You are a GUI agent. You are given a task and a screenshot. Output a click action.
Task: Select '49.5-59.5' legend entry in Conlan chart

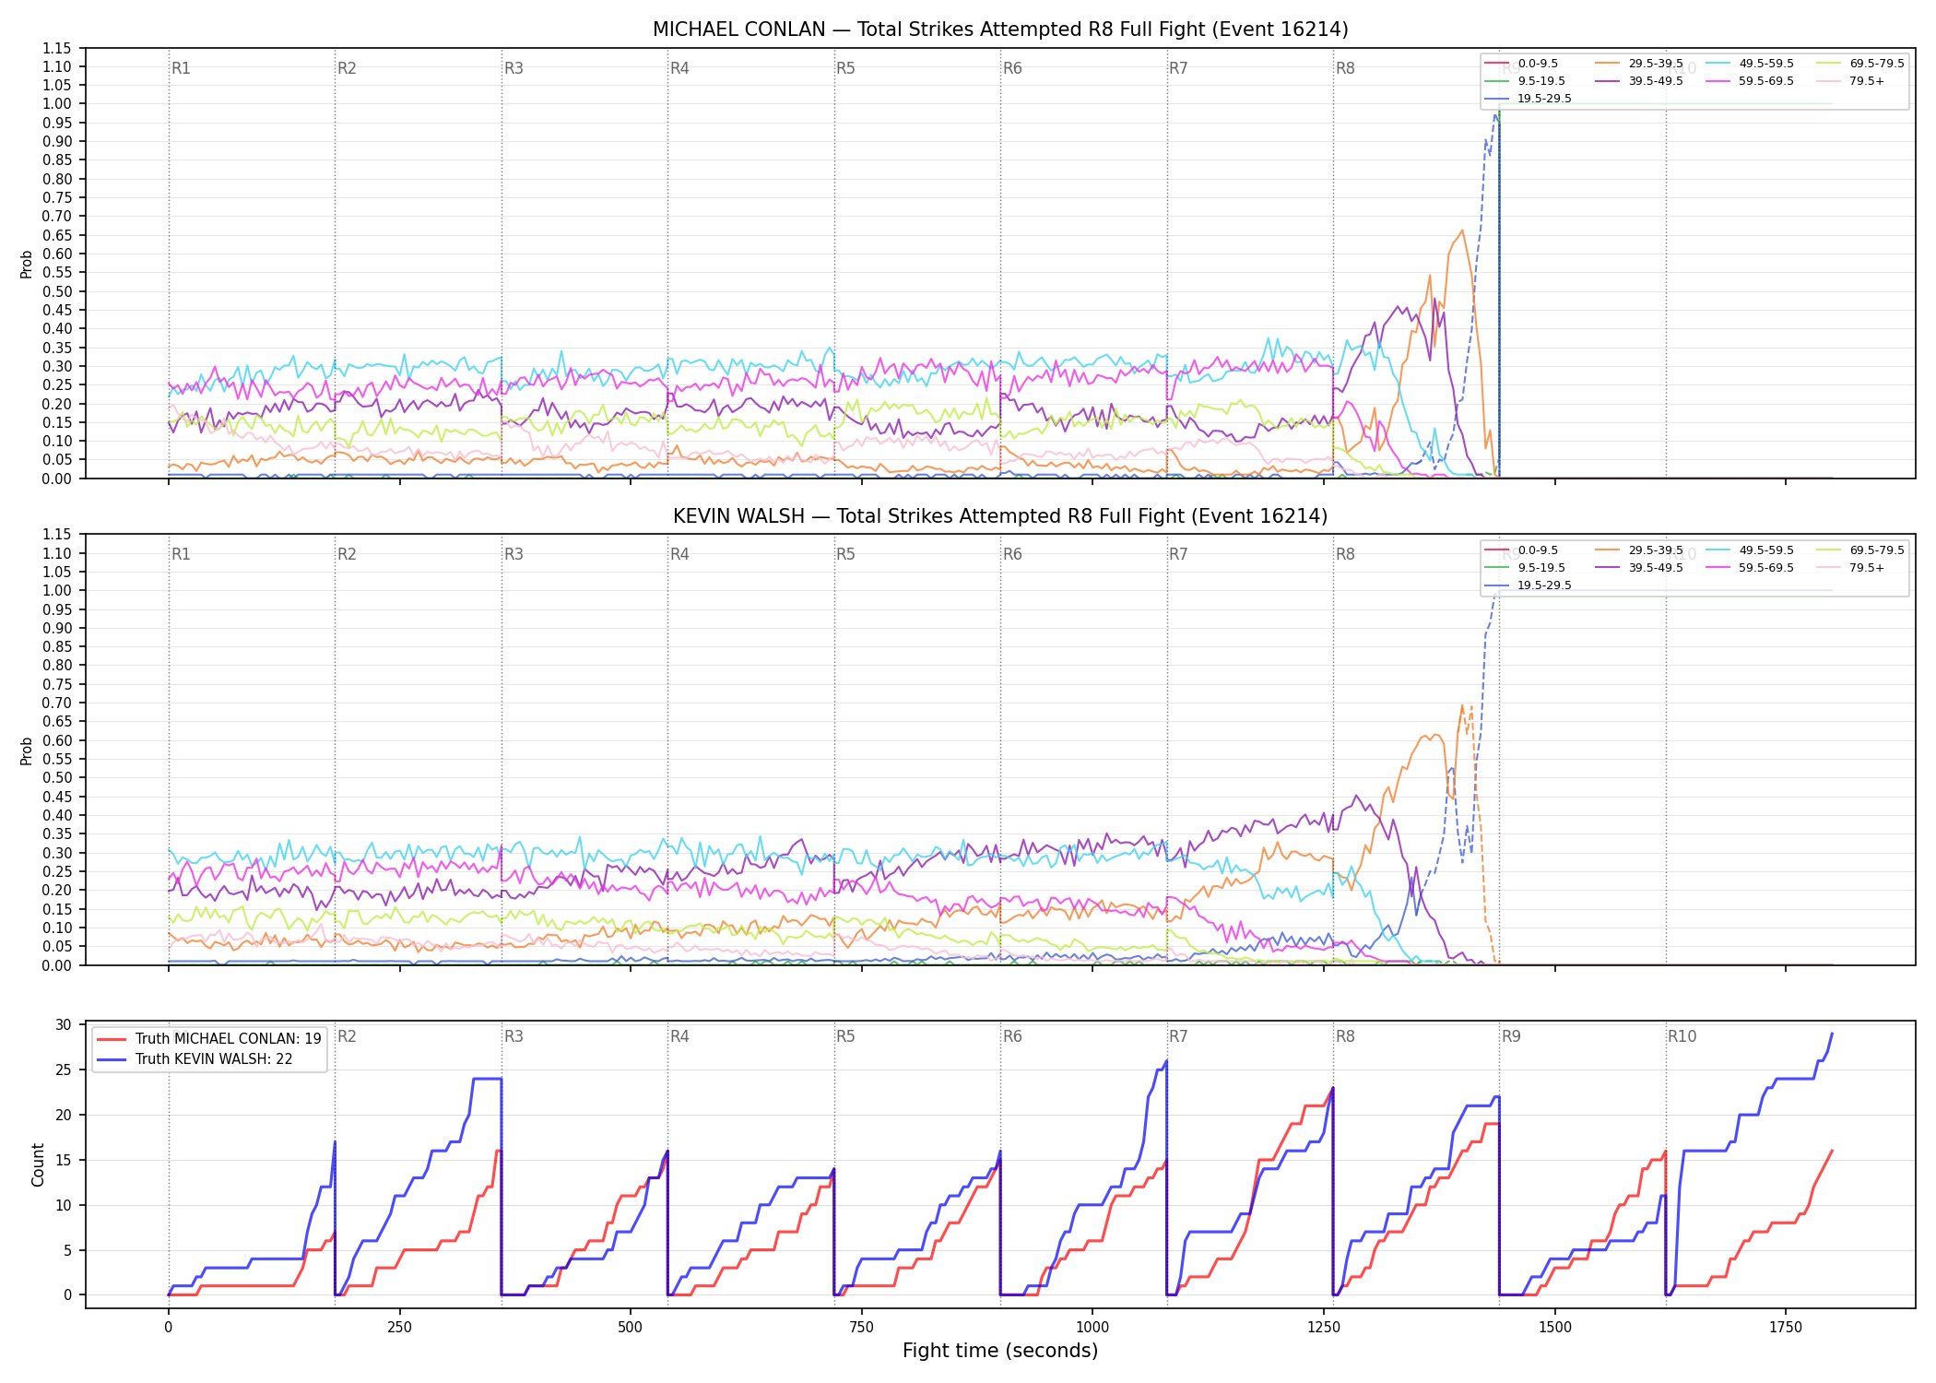(1749, 64)
